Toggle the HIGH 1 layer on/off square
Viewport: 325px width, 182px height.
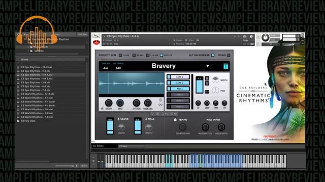[x=169, y=101]
